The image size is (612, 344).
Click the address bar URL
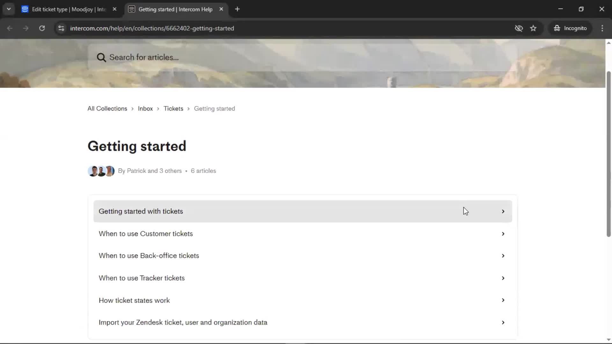[152, 28]
